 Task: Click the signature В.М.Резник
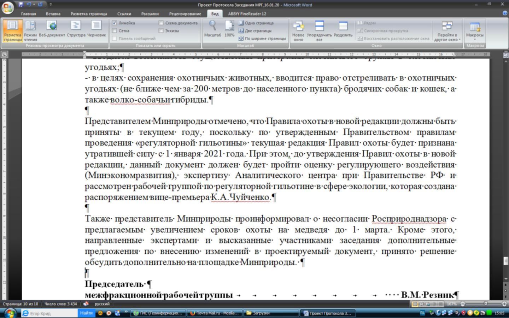point(428,295)
